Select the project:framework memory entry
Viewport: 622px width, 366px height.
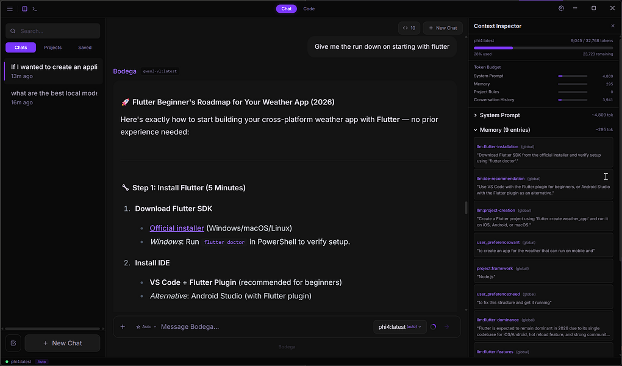(543, 271)
